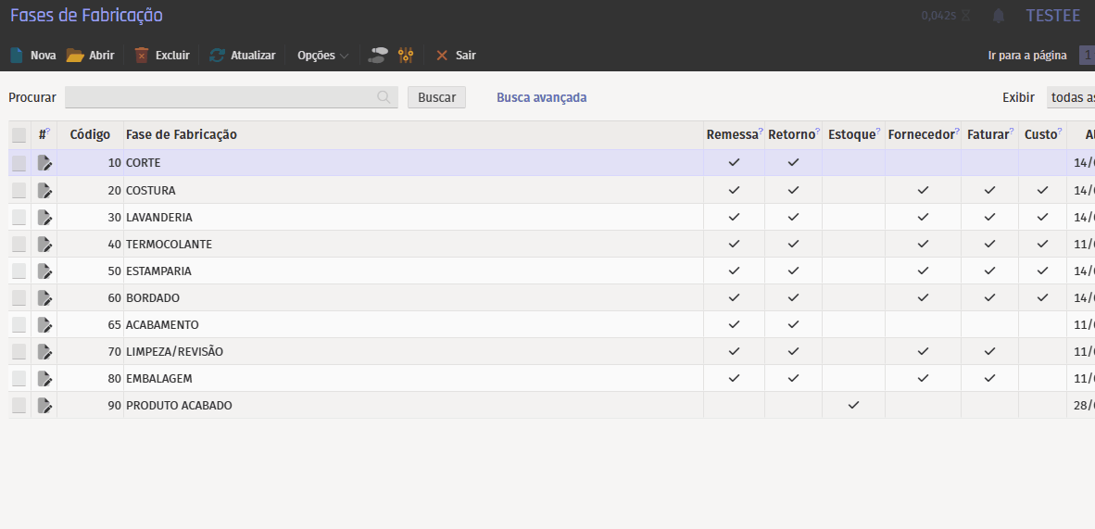The image size is (1095, 529).
Task: Open the page number dropdown
Action: tap(1087, 56)
